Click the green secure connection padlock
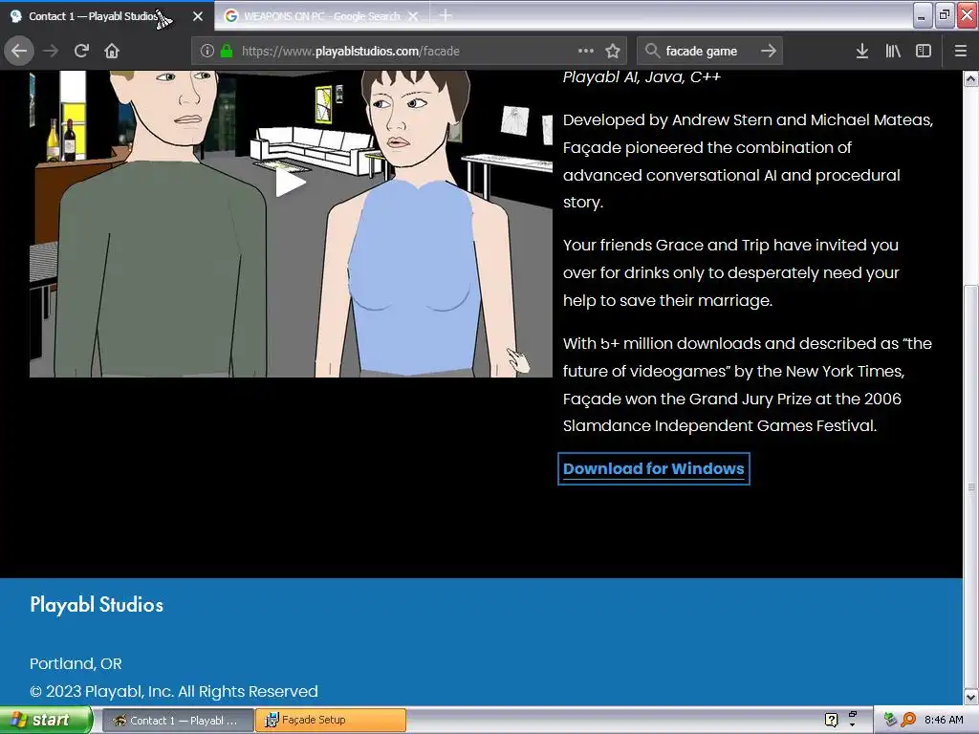Screen dimensions: 979x734 pyautogui.click(x=227, y=51)
